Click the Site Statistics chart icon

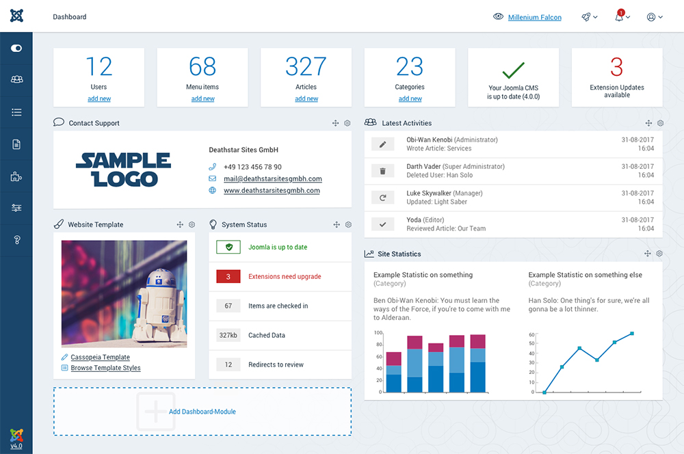(369, 254)
